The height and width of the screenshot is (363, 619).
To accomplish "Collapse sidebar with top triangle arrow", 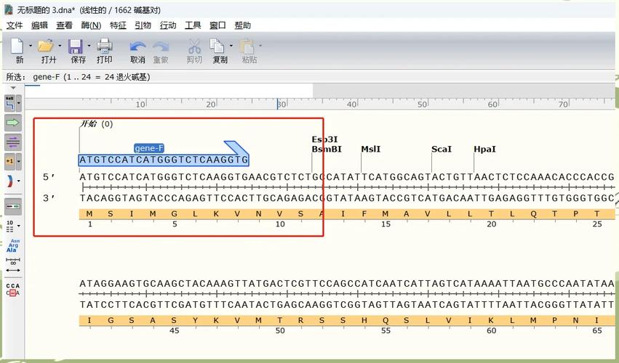I will coord(13,88).
